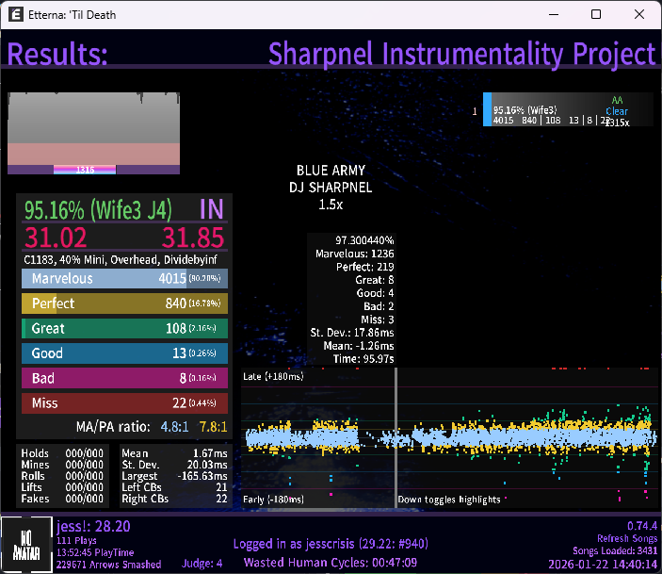Screen dimensions: 662x574
Task: Click the No Avatar profile picture
Action: (x=24, y=544)
